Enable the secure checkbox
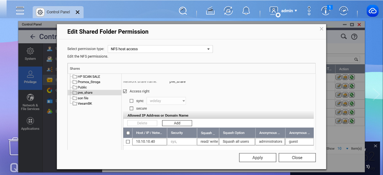This screenshot has height=175, width=383. tap(132, 108)
